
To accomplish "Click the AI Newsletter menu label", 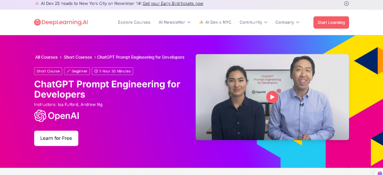I will pyautogui.click(x=172, y=22).
